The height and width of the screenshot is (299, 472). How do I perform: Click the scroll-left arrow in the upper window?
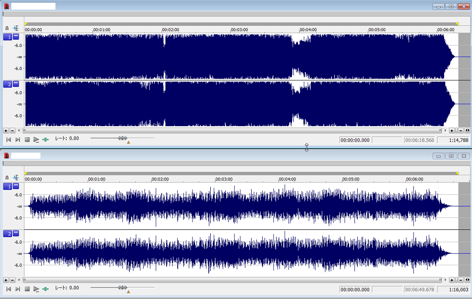pyautogui.click(x=19, y=131)
